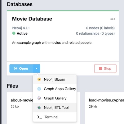This screenshot has height=124, width=124.
Task: Click the Files heading
Action: coord(12,86)
